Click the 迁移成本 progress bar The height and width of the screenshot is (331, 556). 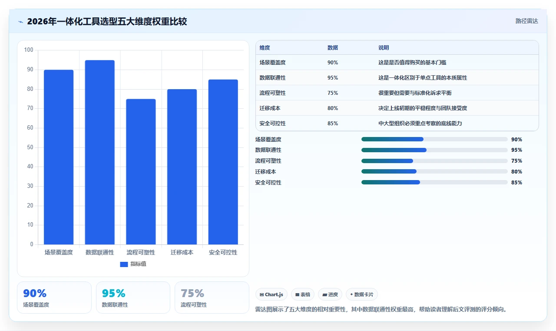point(434,171)
